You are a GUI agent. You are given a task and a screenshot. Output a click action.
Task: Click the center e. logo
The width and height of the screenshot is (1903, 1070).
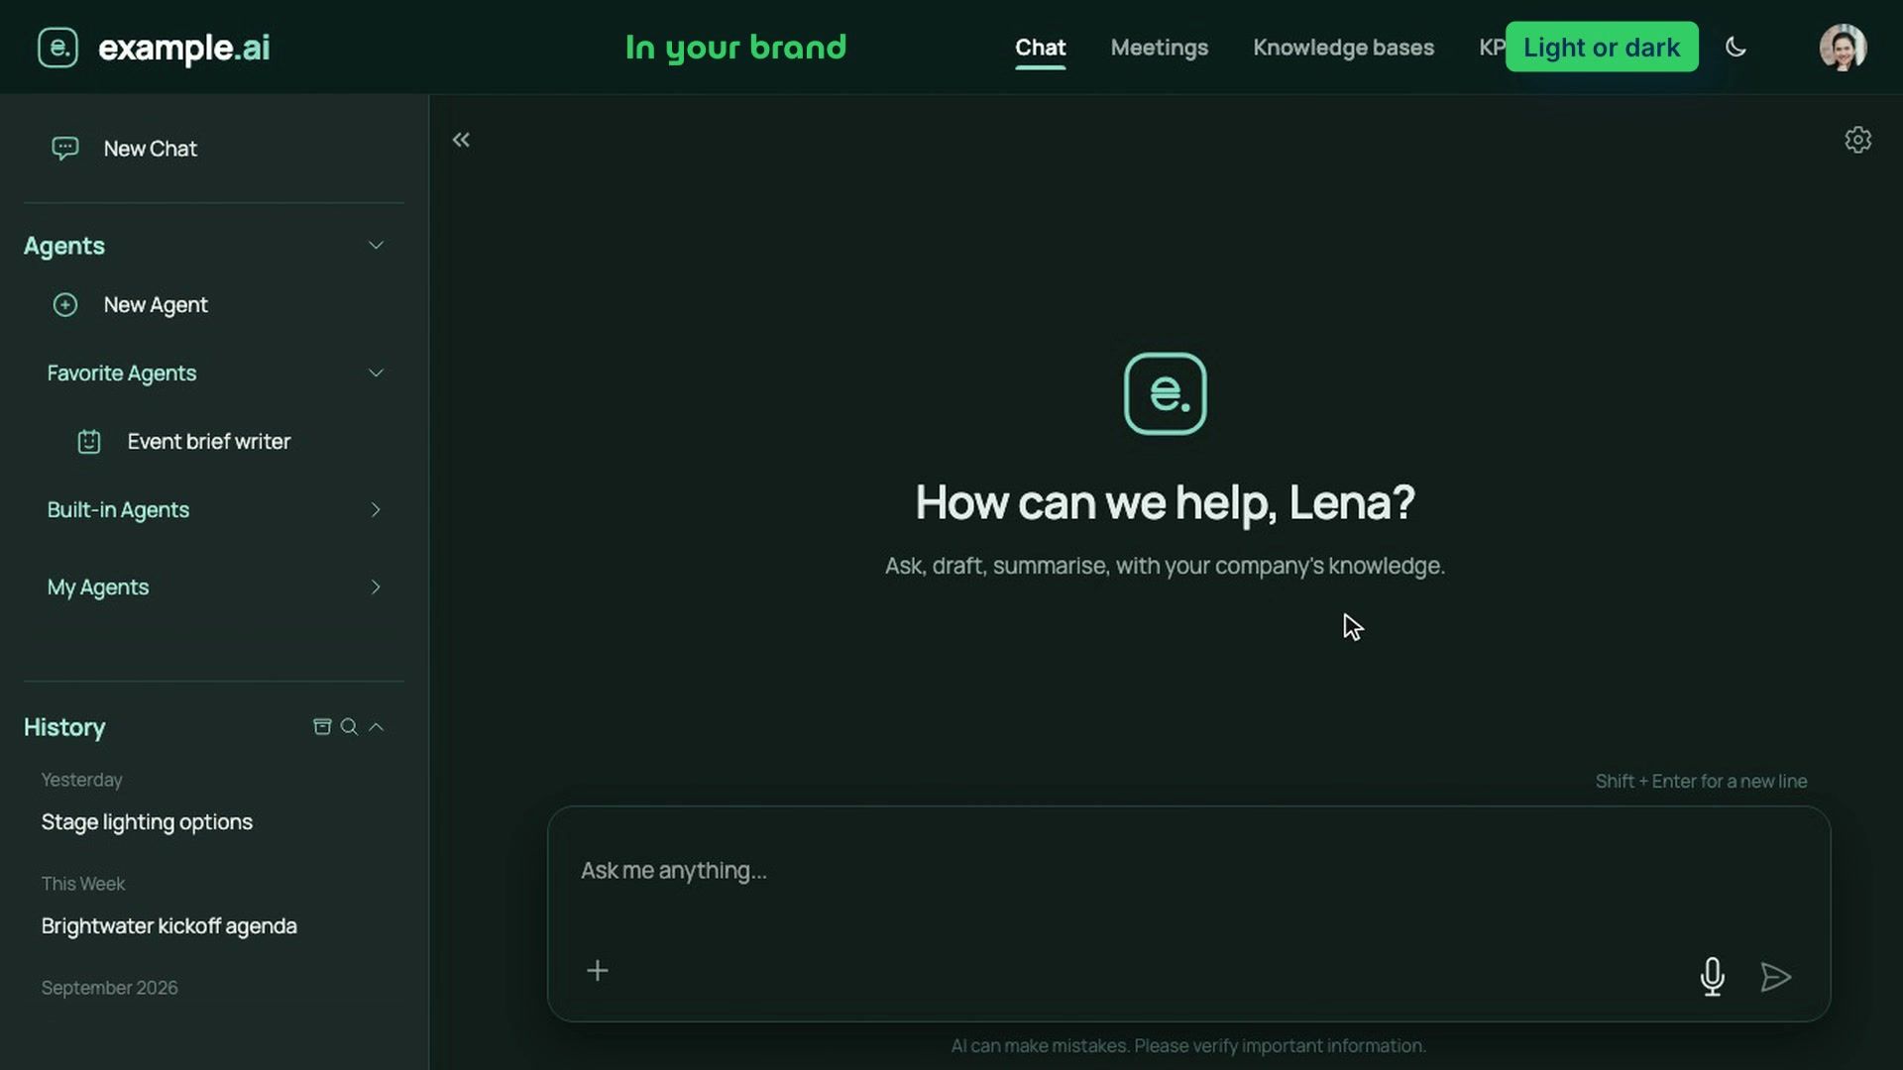click(1165, 393)
